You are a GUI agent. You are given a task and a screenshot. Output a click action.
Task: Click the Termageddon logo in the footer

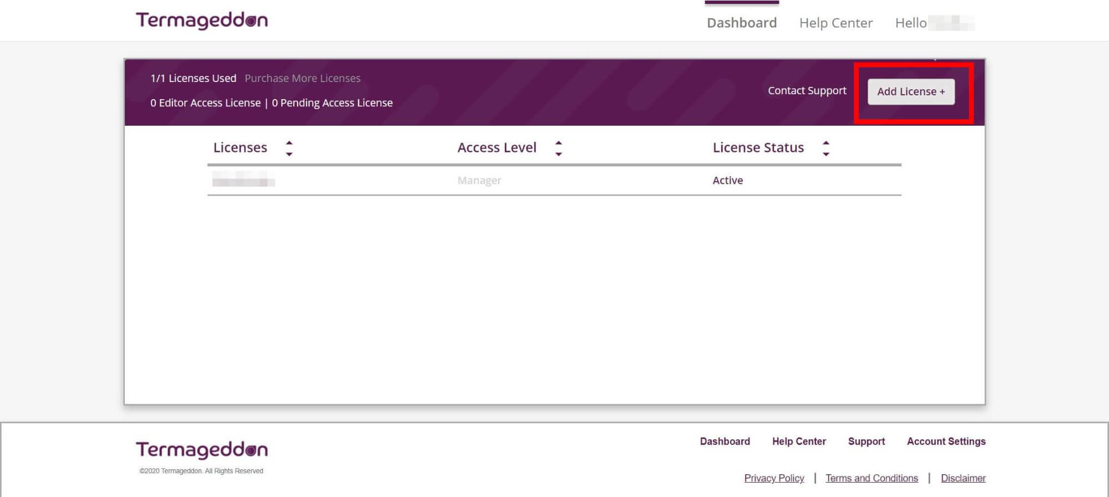click(x=202, y=450)
